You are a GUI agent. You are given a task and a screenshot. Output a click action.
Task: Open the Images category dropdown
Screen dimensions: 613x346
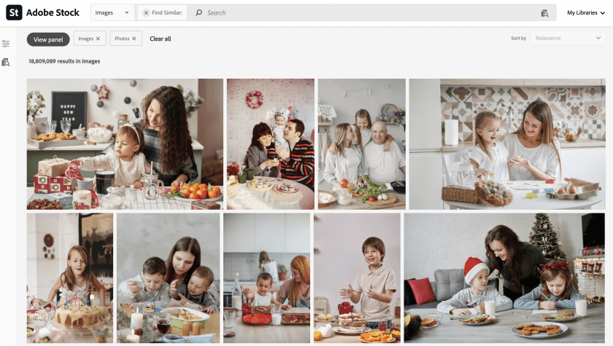[x=112, y=12]
